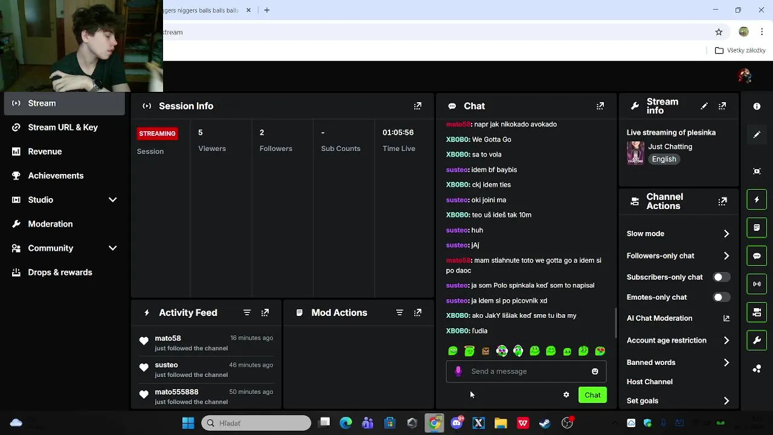The width and height of the screenshot is (773, 435).
Task: Click the 01:05:56 Time Live value
Action: pyautogui.click(x=398, y=132)
